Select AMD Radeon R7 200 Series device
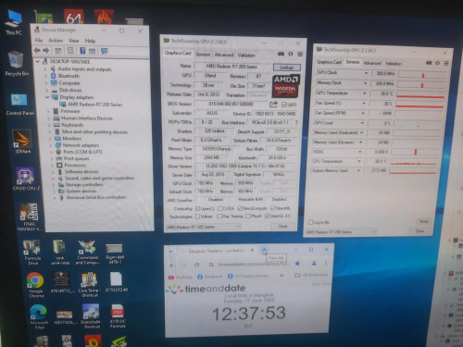Image resolution: width=463 pixels, height=347 pixels. 94,105
